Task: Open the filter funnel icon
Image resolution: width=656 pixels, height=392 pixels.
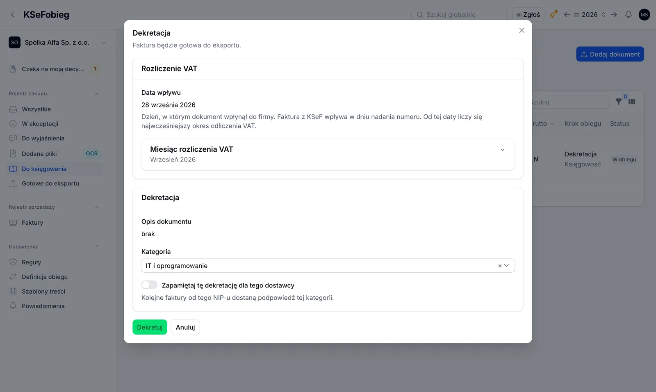Action: coord(619,102)
